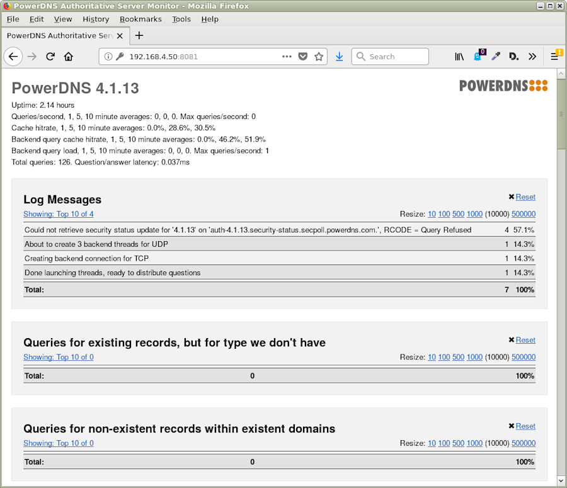This screenshot has height=488, width=567.
Task: Select the PowerDNS Authoritative Server tab
Action: 65,35
